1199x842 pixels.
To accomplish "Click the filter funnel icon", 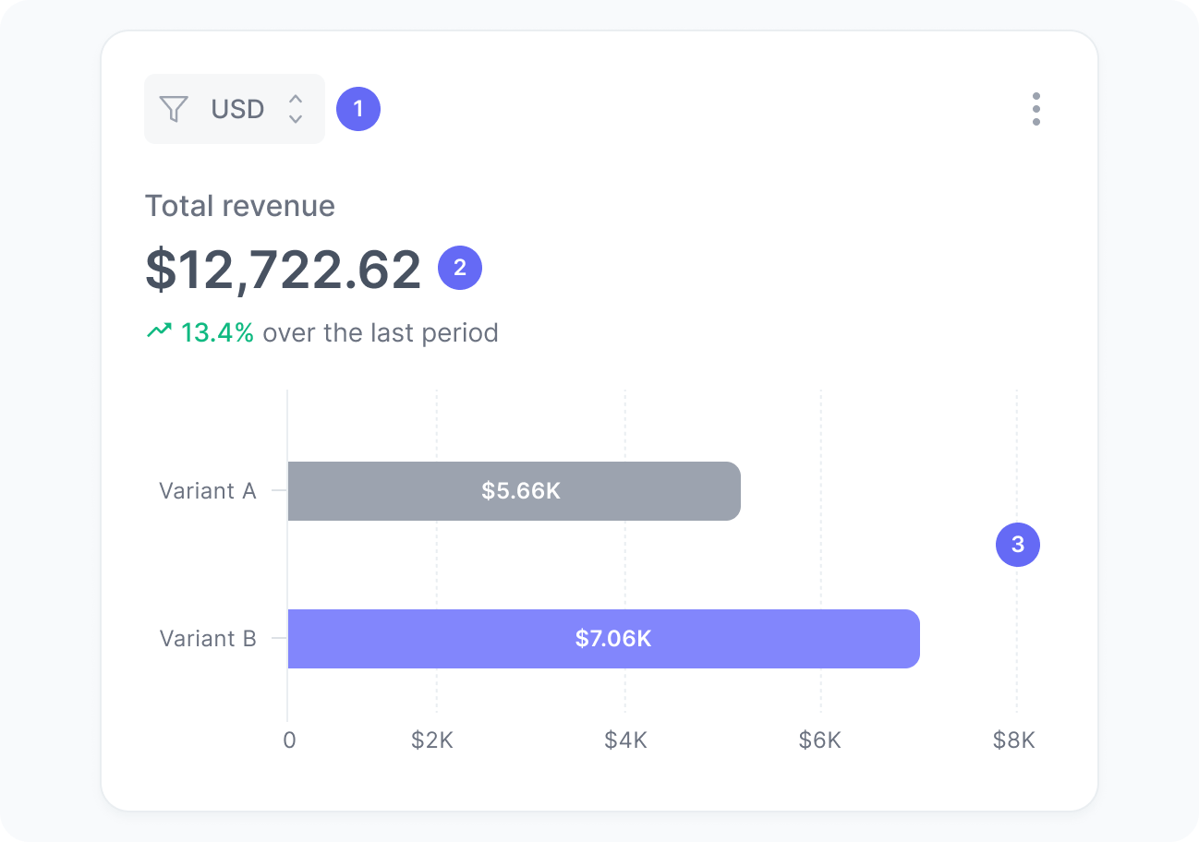I will (173, 109).
